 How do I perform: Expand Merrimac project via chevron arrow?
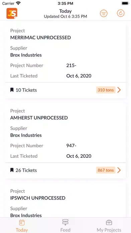[119, 90]
